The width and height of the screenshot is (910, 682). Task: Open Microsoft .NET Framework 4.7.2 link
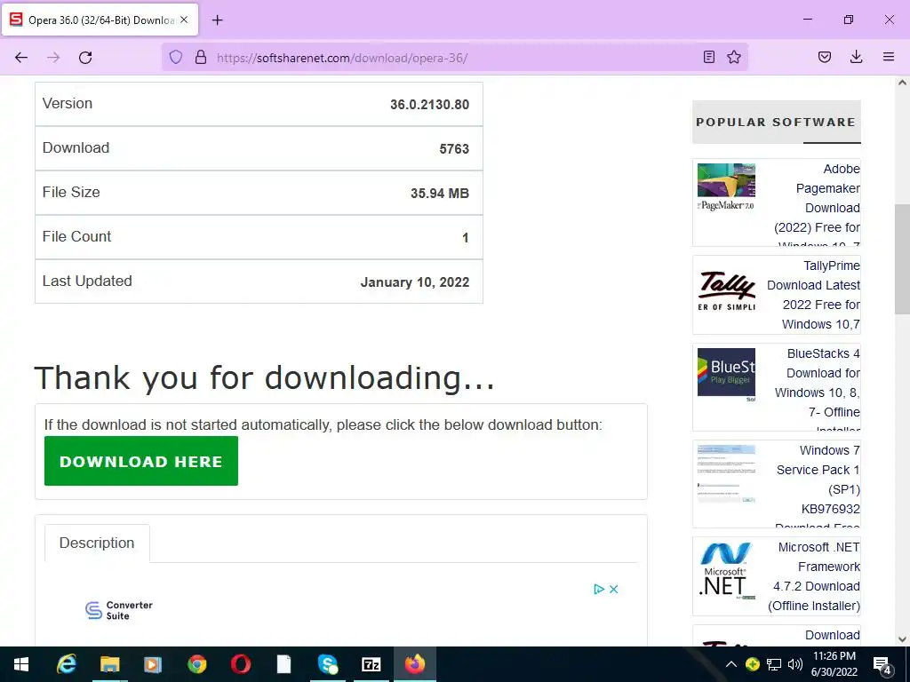[814, 576]
